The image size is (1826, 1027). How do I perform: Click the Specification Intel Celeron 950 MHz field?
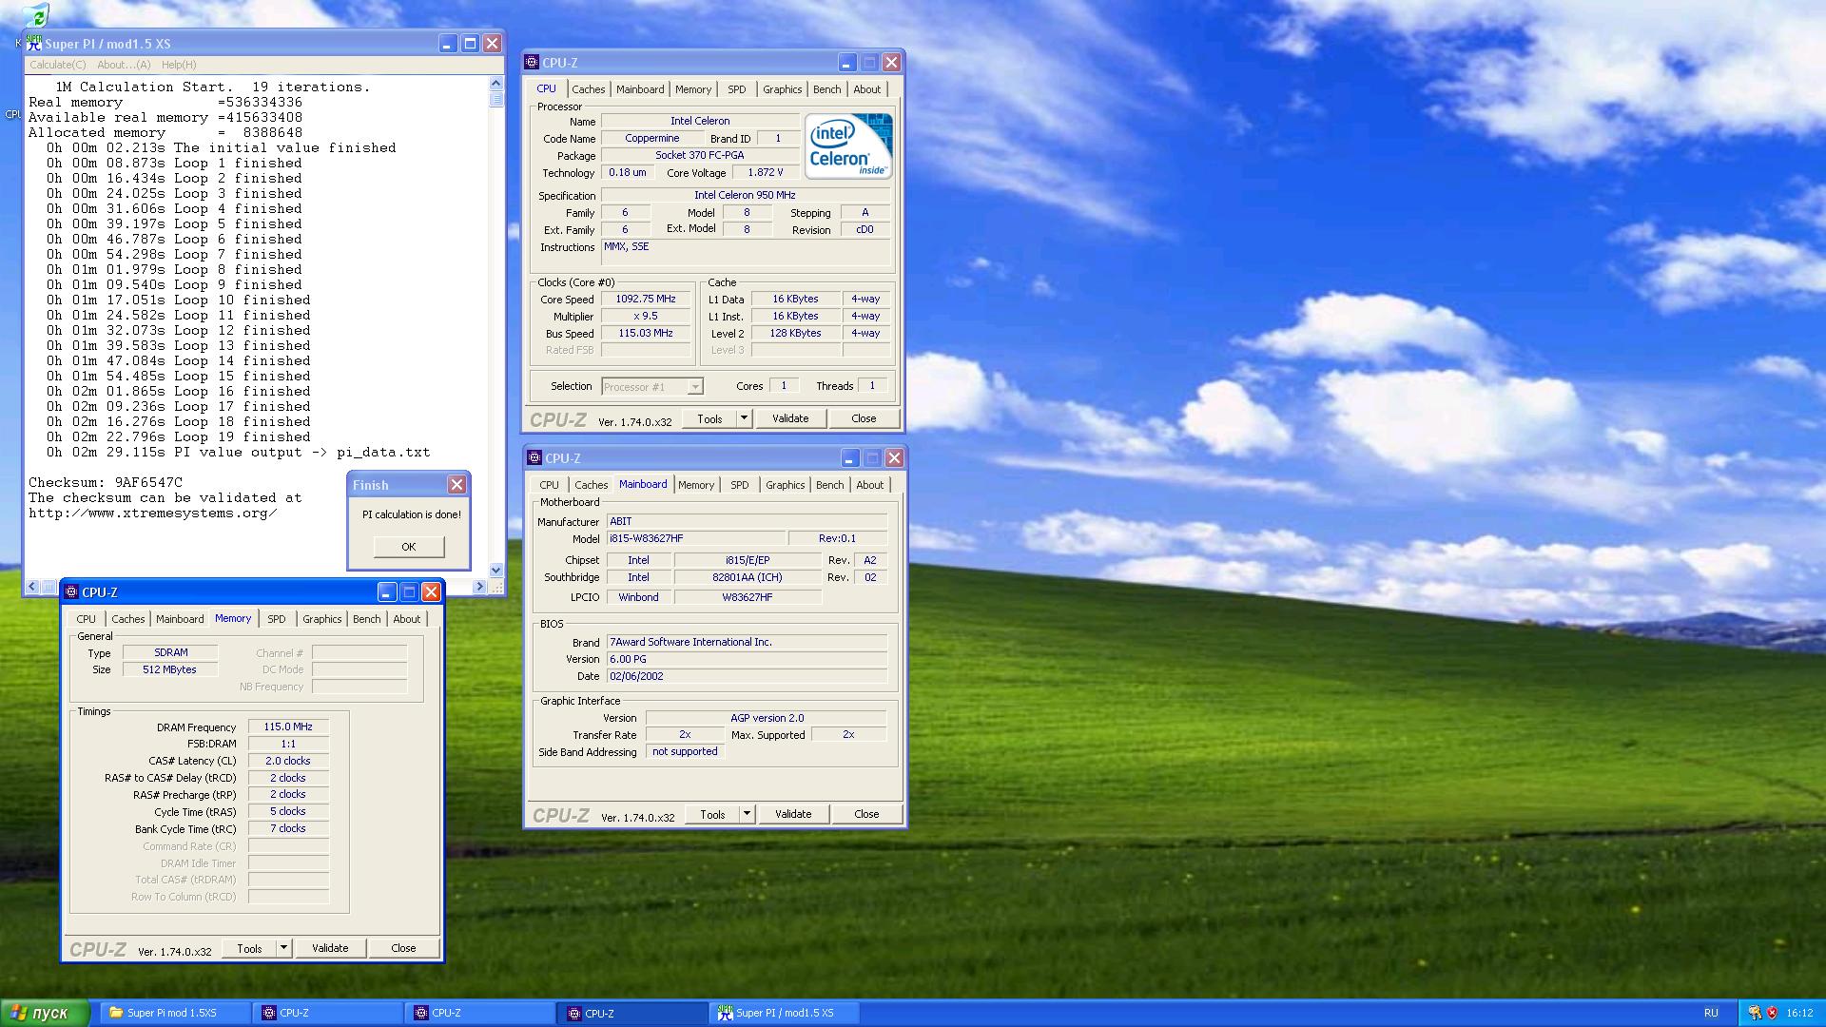tap(745, 196)
